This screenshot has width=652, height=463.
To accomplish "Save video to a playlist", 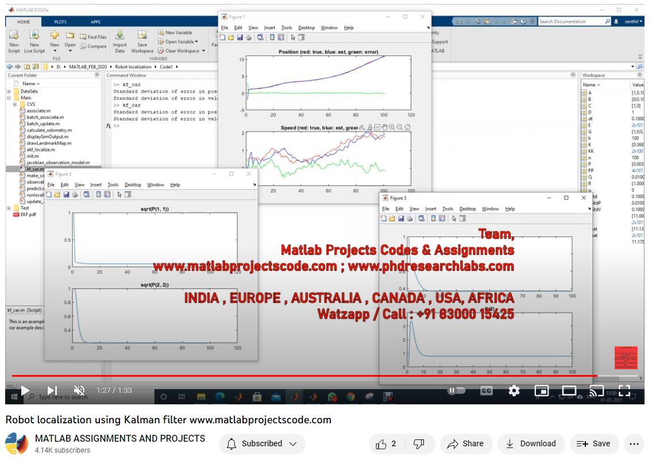I will click(x=593, y=443).
